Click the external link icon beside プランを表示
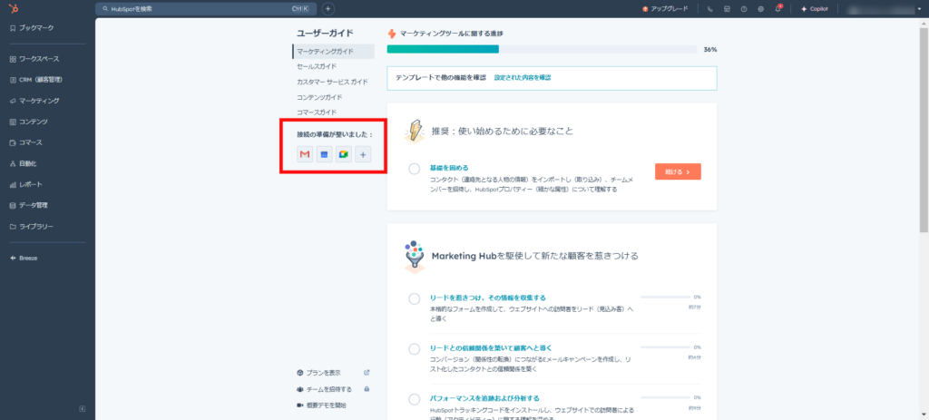The image size is (929, 420). point(367,373)
